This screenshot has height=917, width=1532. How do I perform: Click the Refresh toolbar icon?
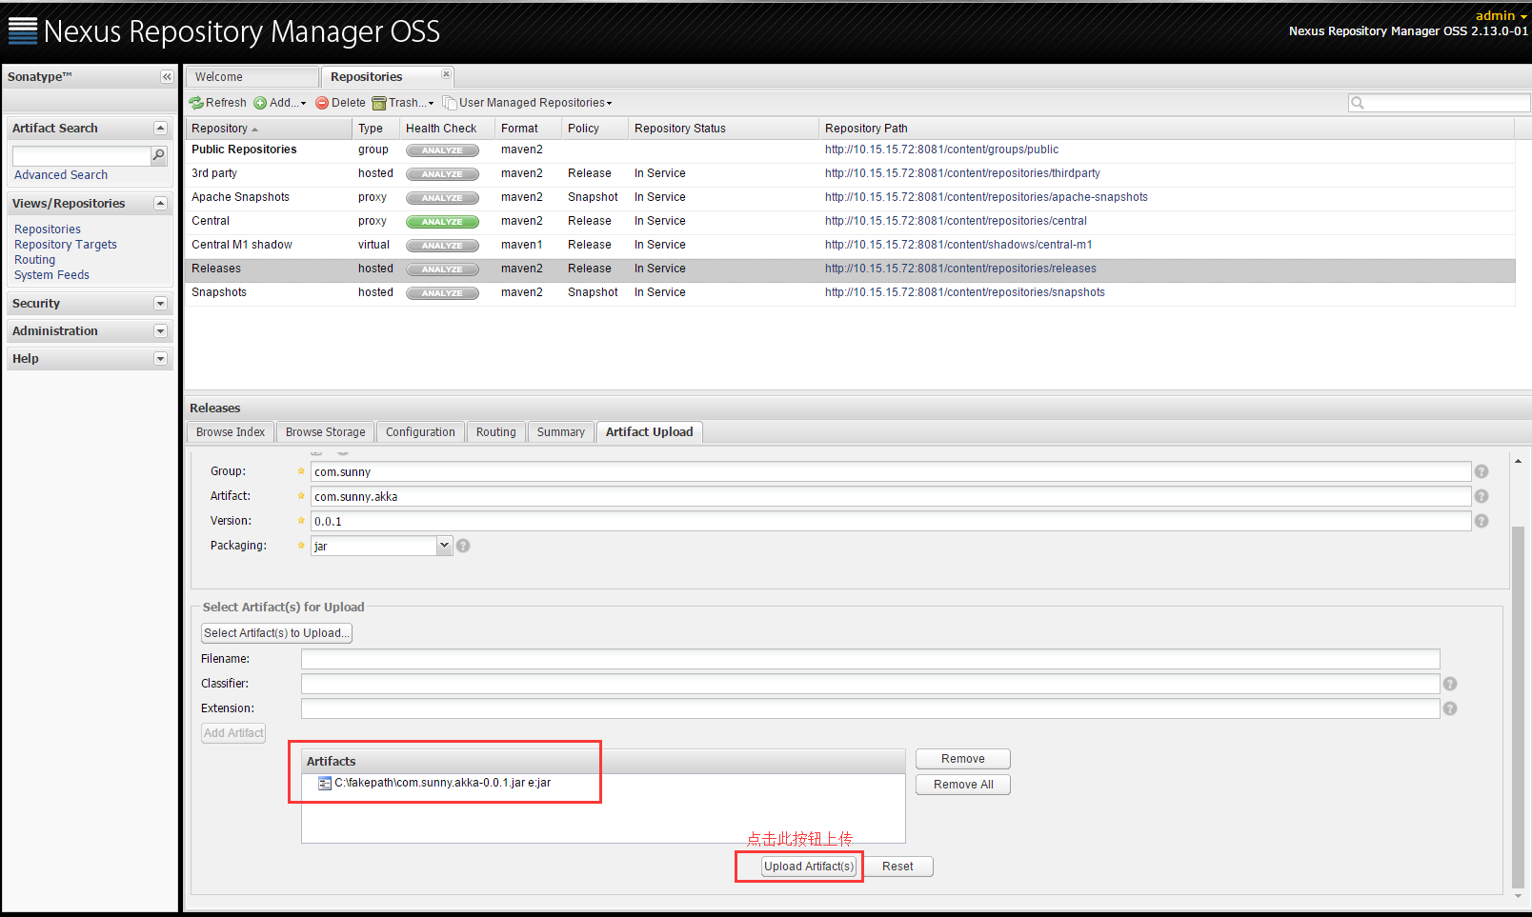pos(196,103)
